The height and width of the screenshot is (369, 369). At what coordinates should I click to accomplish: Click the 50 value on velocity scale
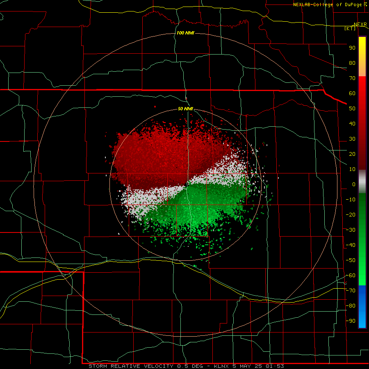tap(352, 109)
